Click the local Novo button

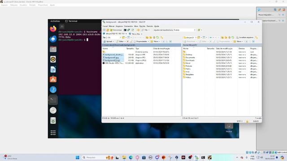[x=155, y=42]
